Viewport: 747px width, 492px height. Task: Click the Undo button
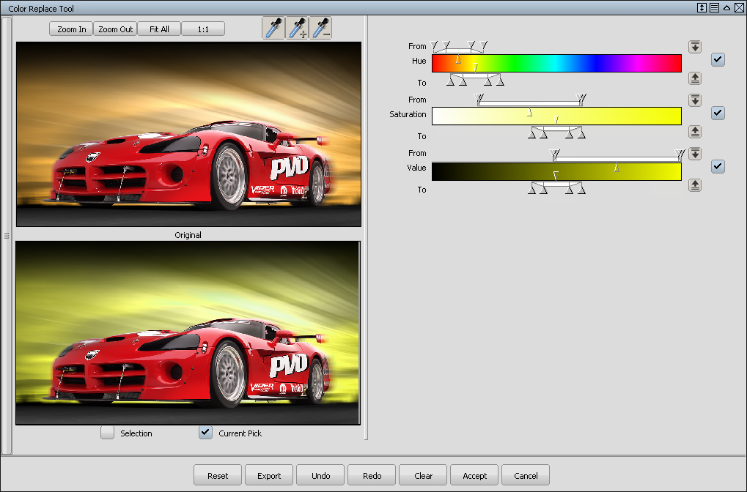[x=320, y=475]
